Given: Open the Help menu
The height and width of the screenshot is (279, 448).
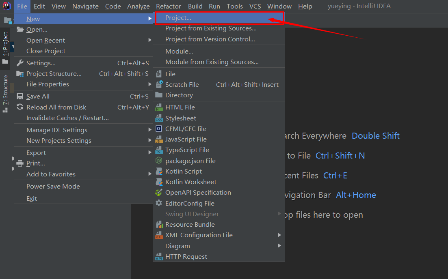Looking at the screenshot, I should point(305,6).
